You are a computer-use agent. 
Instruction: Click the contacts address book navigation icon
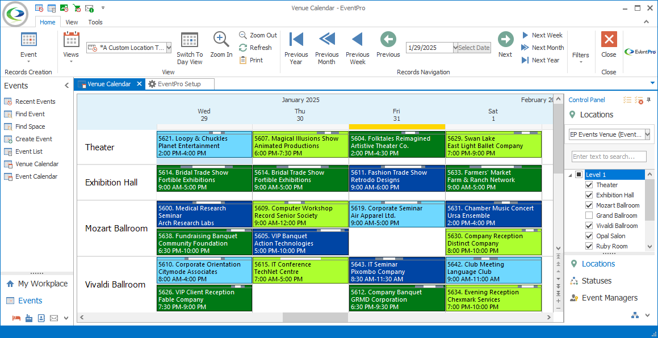click(x=41, y=318)
